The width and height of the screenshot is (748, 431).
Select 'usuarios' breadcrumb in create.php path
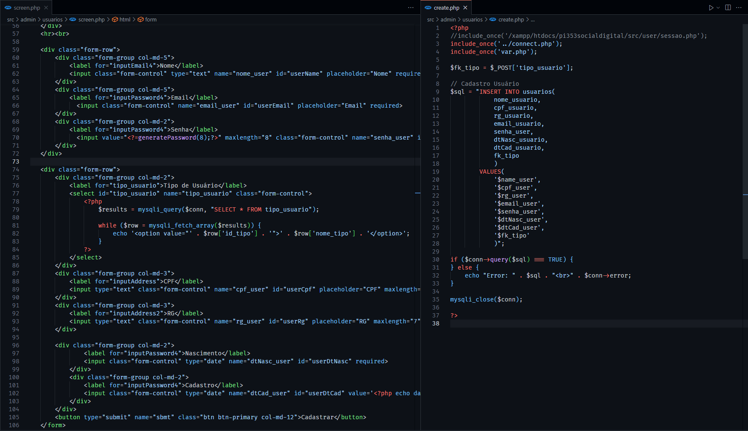pyautogui.click(x=473, y=19)
